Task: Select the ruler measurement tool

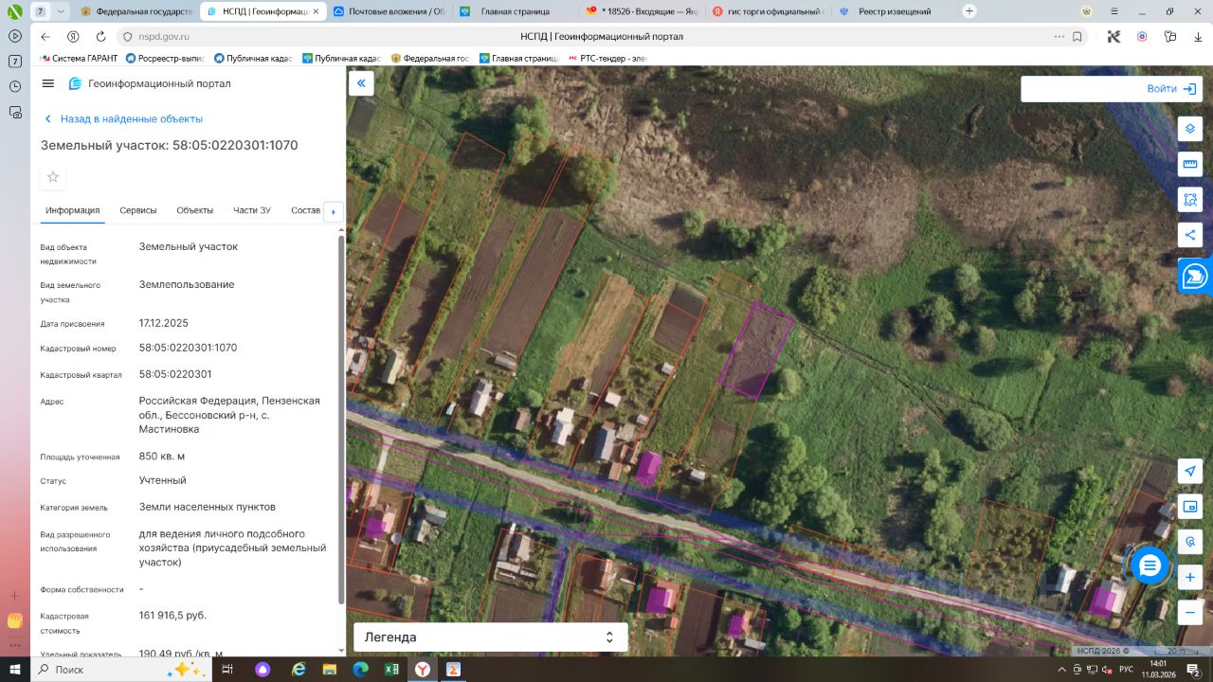Action: click(1190, 164)
